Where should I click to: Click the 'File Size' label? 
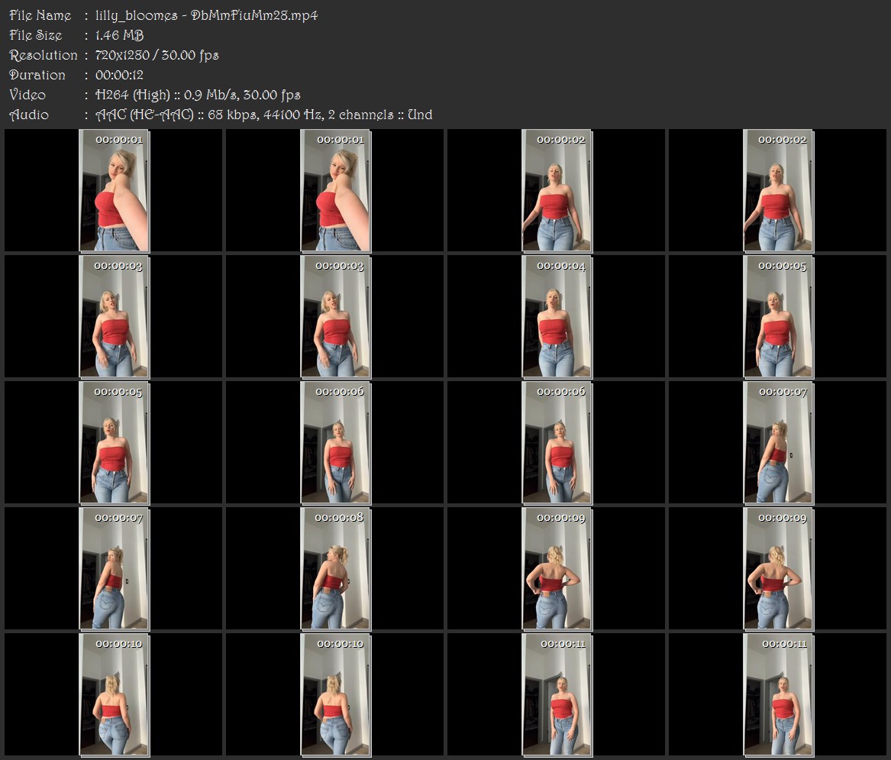[x=36, y=35]
